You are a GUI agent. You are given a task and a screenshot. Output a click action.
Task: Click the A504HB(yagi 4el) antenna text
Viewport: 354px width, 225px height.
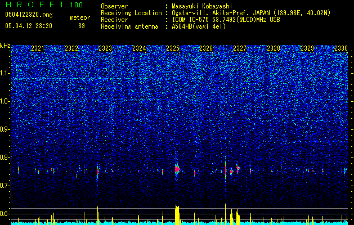[199, 26]
